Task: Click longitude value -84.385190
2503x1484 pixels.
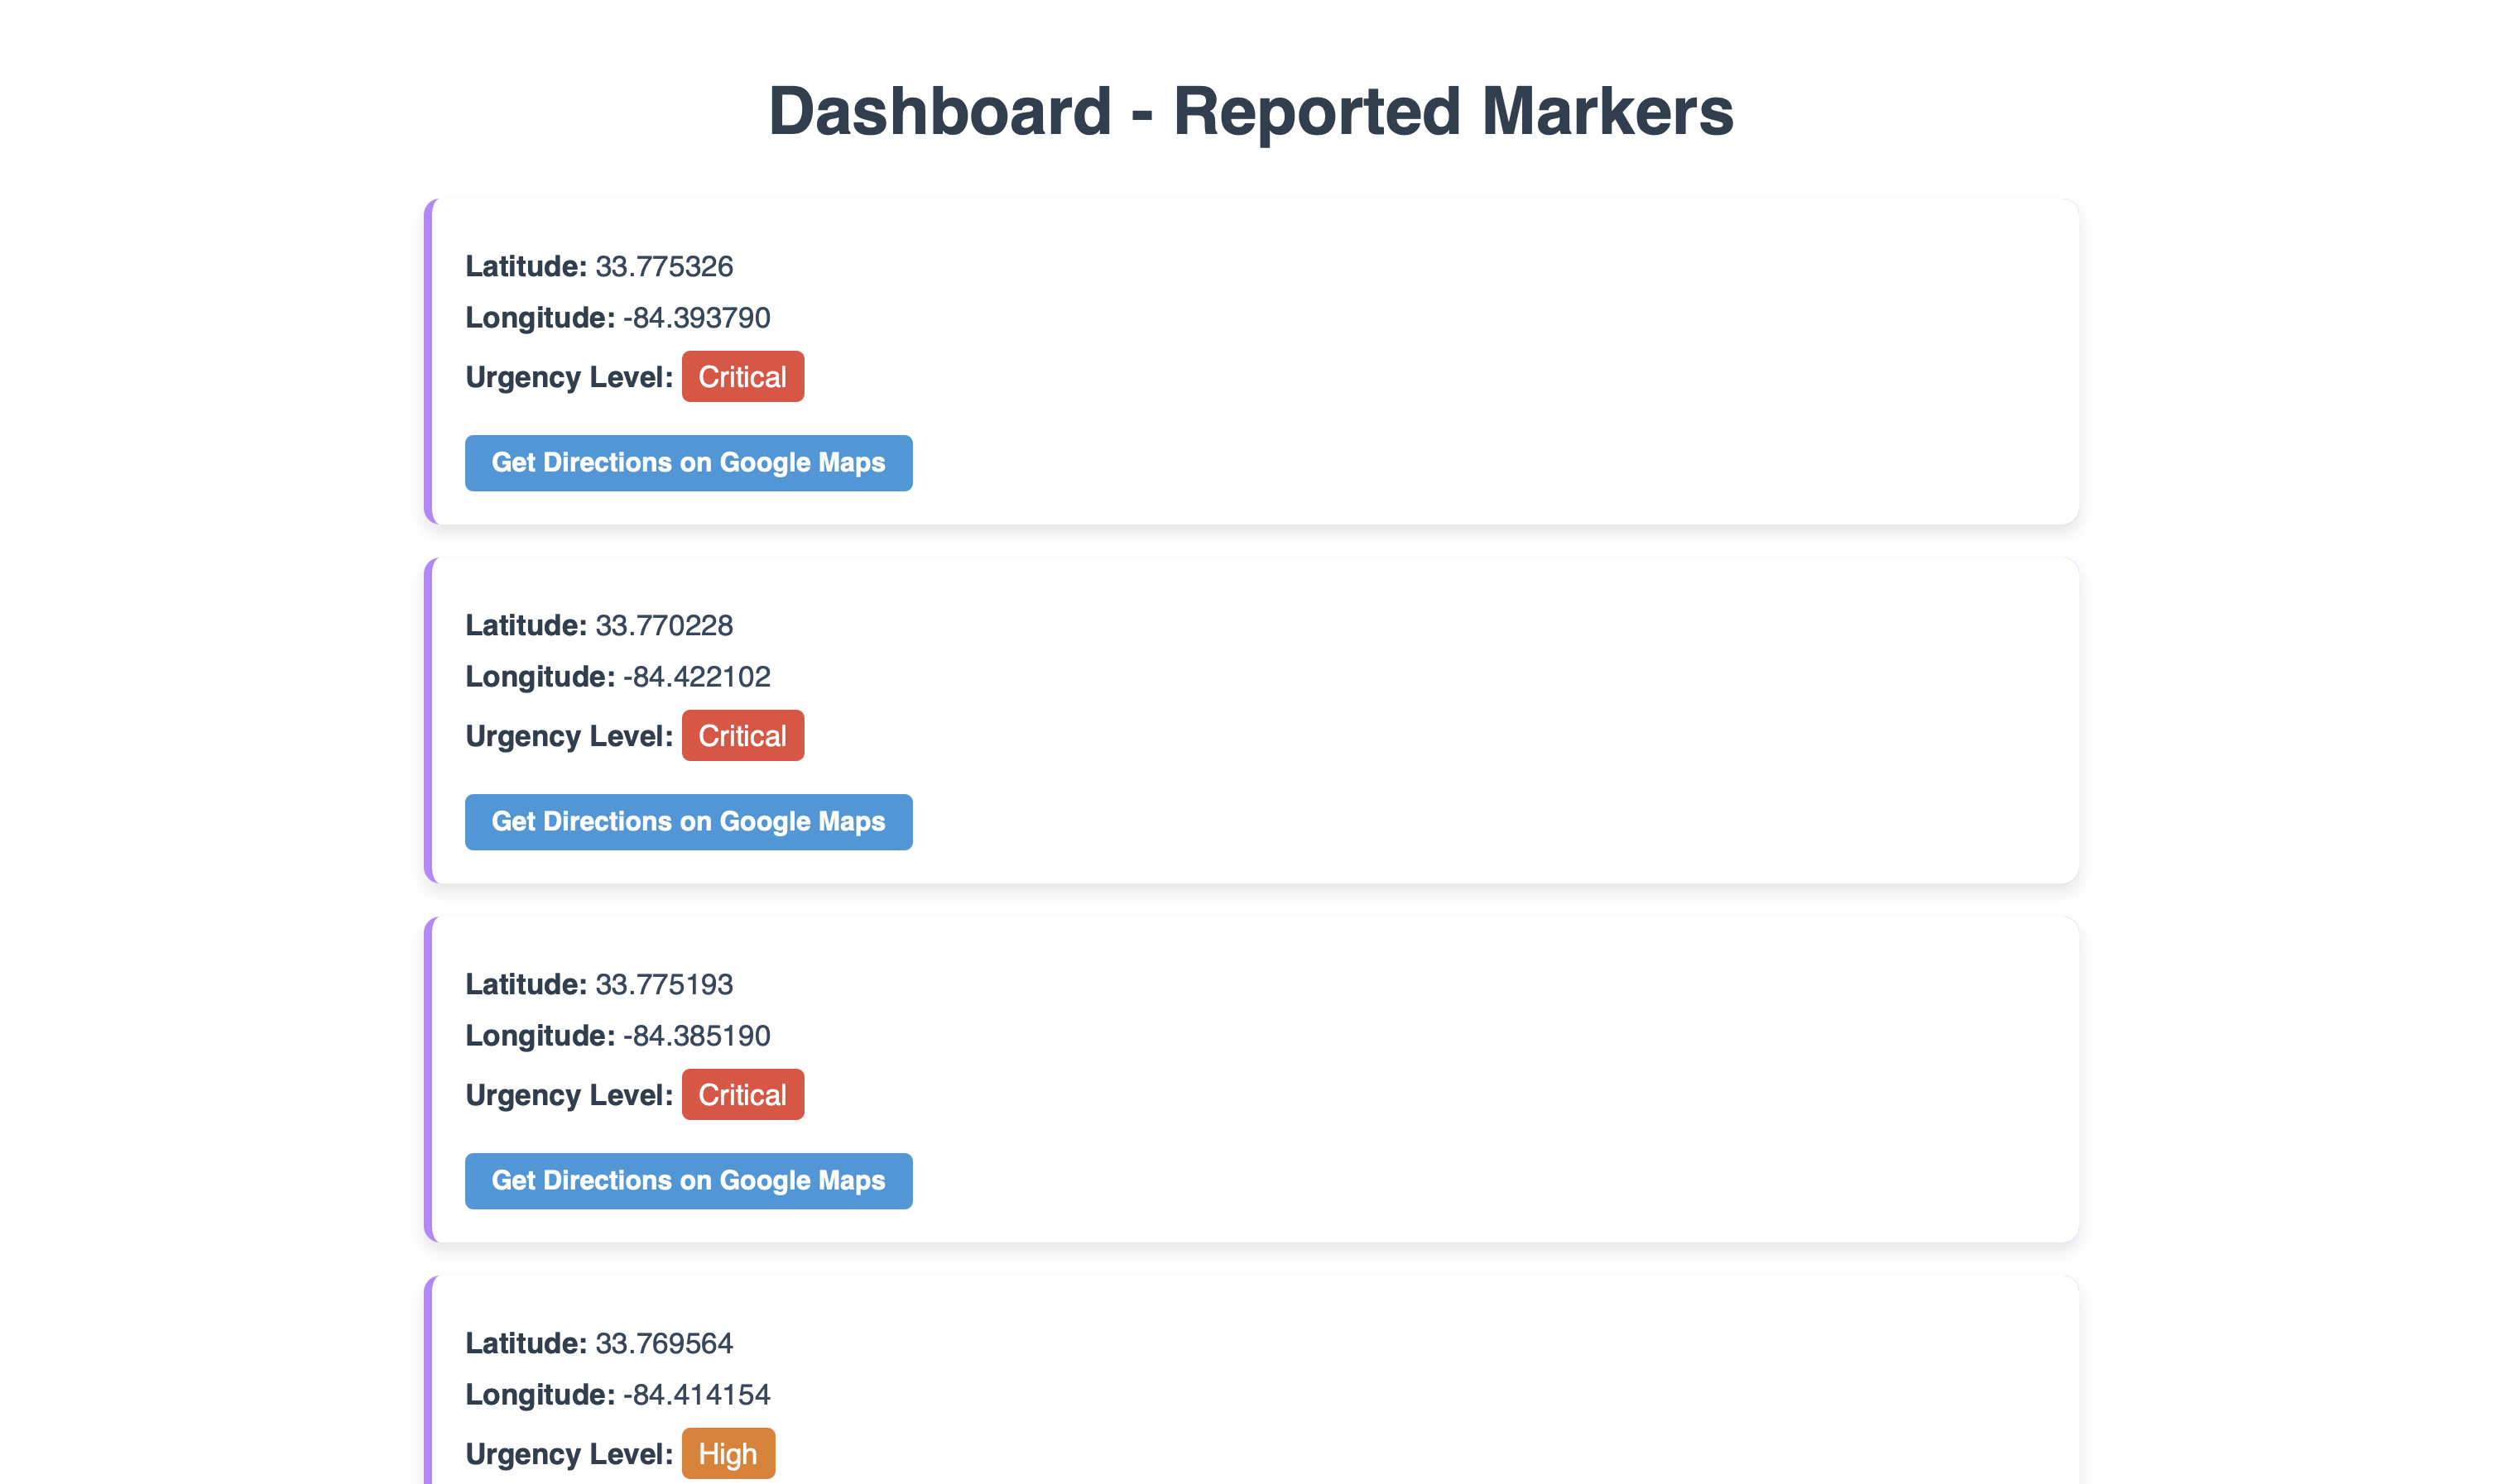Action: coord(696,1035)
